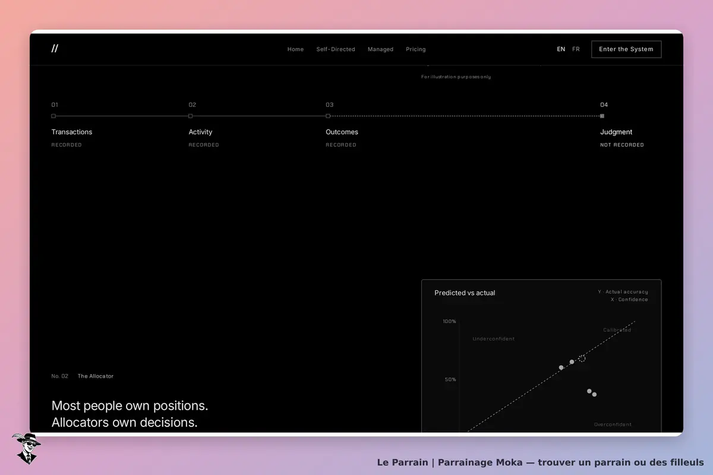This screenshot has width=713, height=475.
Task: Click the X · Confidence legend
Action: 629,300
